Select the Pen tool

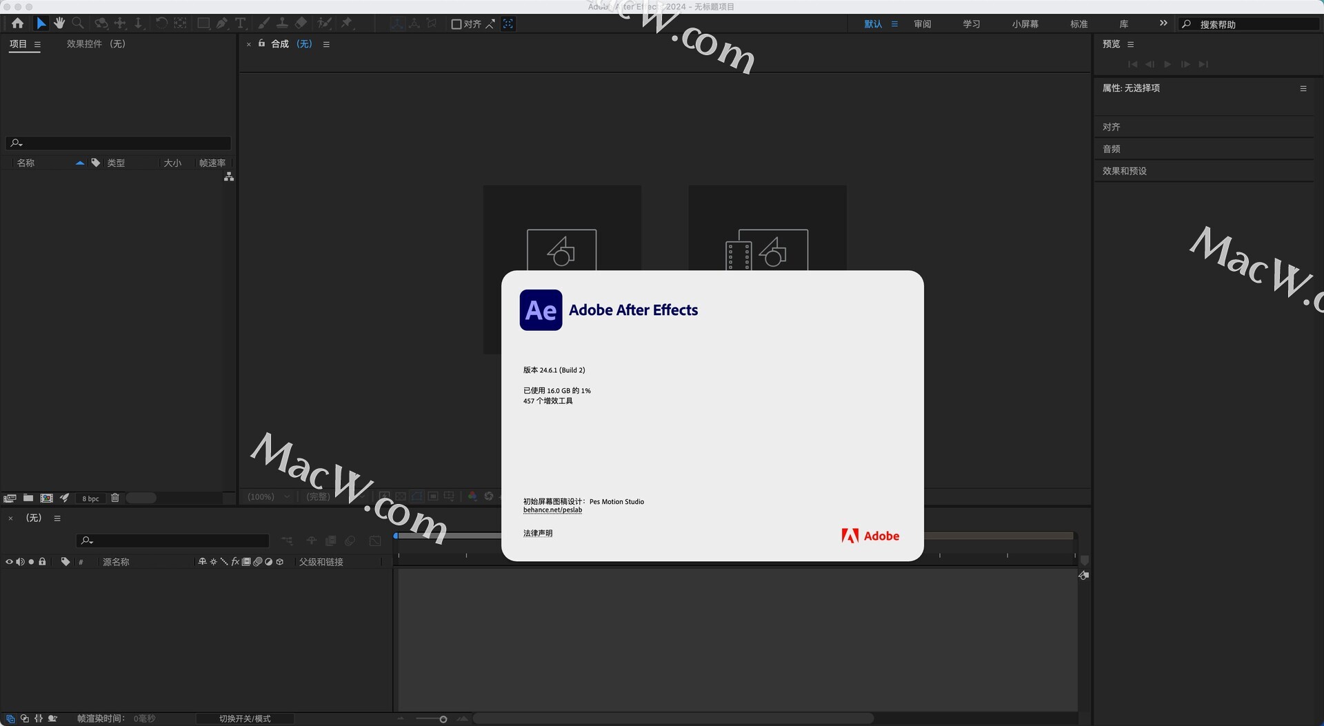(x=222, y=23)
